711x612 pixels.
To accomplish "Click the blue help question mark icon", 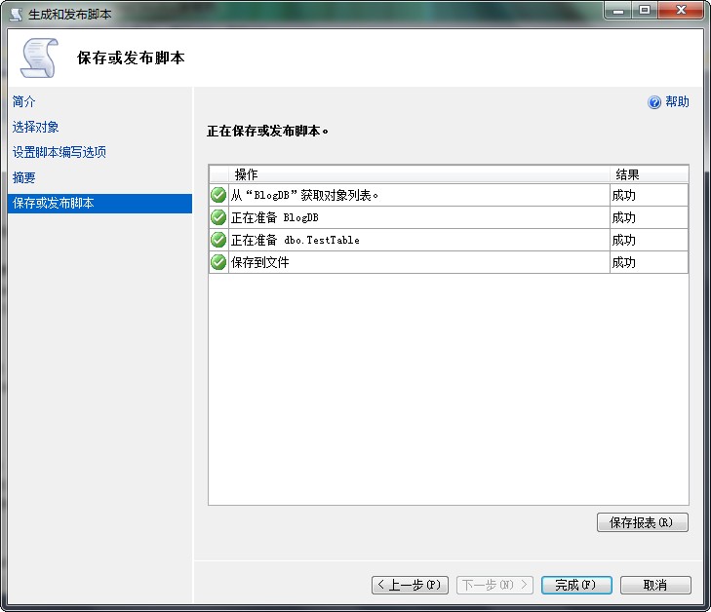I will 654,102.
